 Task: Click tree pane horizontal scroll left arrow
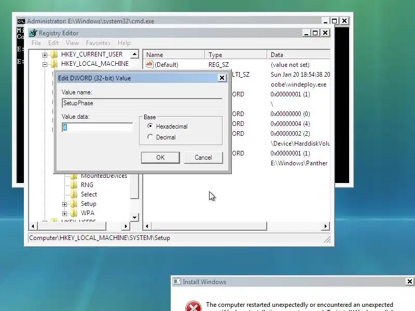33,226
